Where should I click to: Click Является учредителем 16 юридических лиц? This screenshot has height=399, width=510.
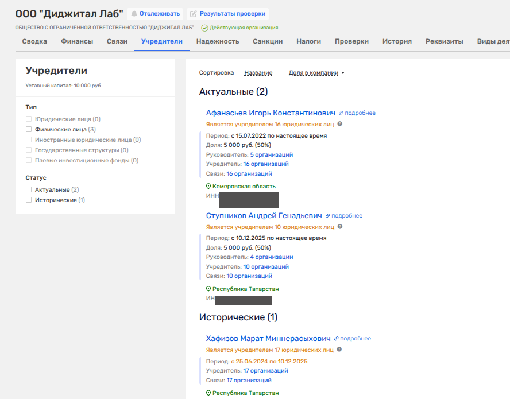[270, 124]
